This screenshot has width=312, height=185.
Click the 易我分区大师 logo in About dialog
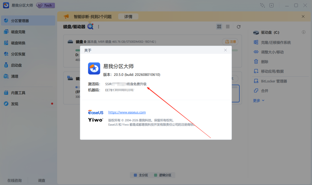tap(94, 68)
